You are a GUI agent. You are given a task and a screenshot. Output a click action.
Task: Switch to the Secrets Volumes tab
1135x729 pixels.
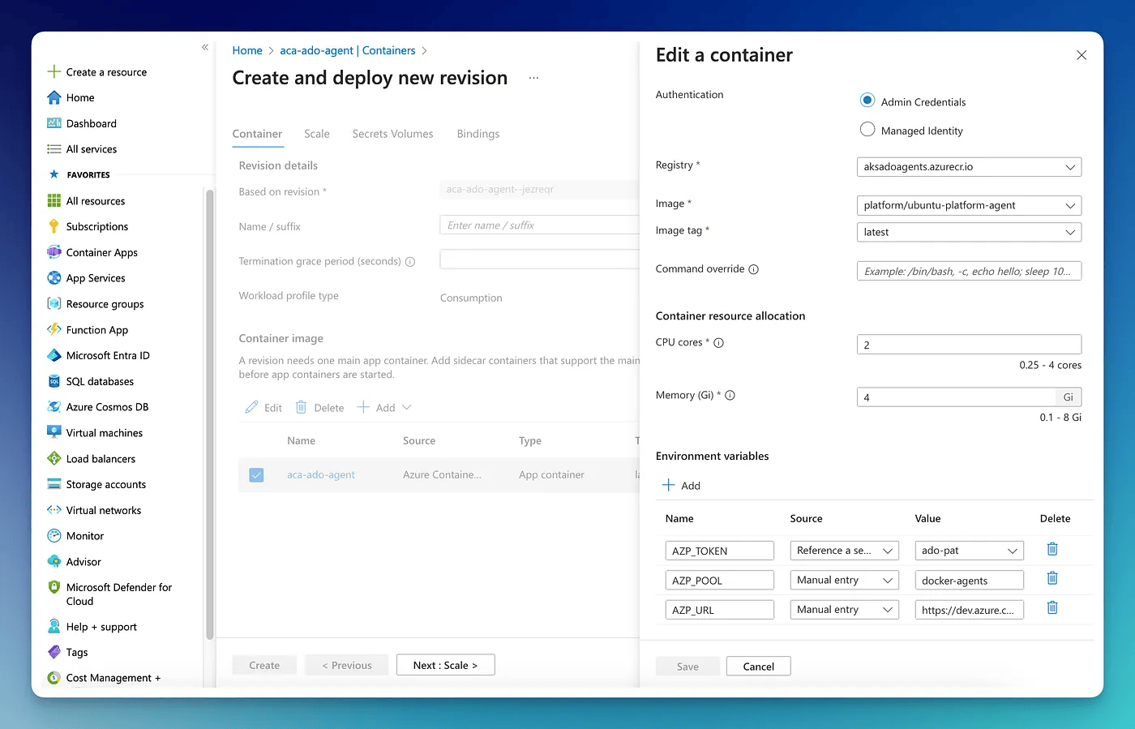pos(393,134)
